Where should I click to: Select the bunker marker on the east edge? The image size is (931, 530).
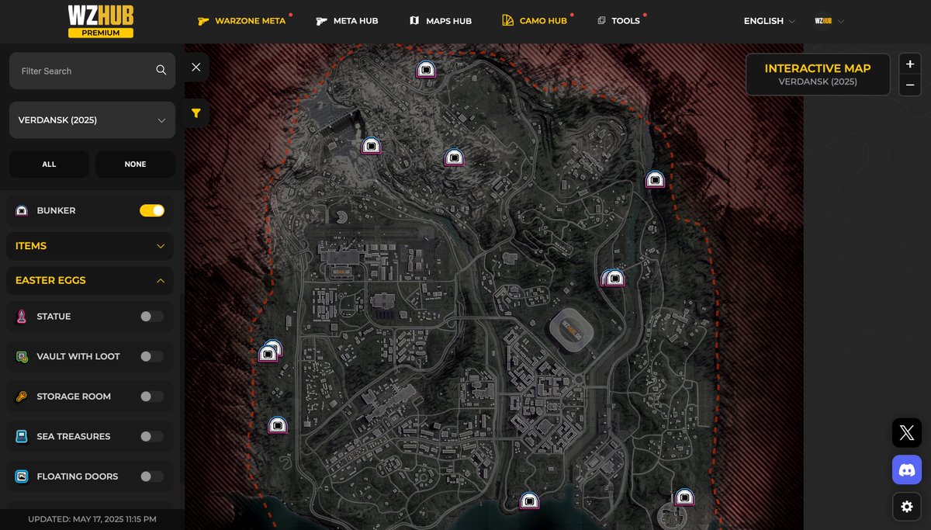pos(656,179)
